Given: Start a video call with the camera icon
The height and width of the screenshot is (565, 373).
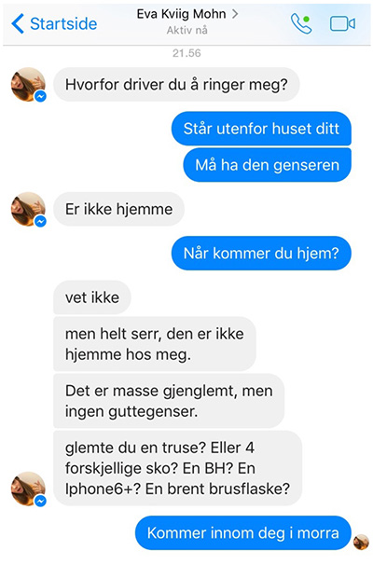Looking at the screenshot, I should pyautogui.click(x=342, y=24).
